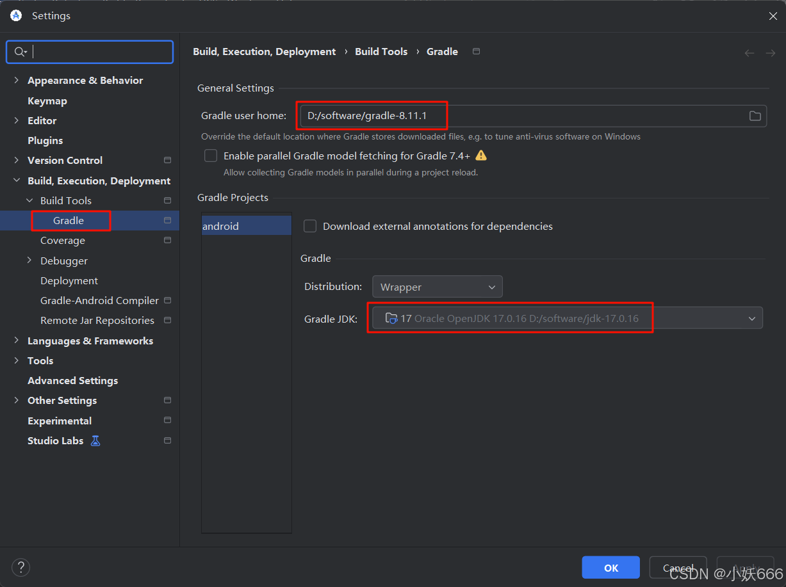
Task: Expand the Tools section
Action: [x=16, y=360]
